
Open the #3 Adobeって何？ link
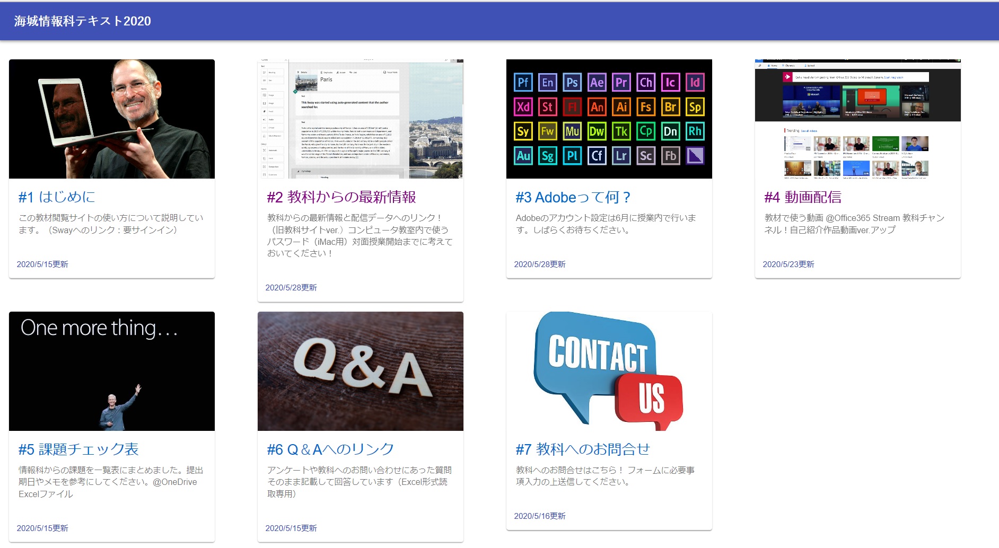573,197
